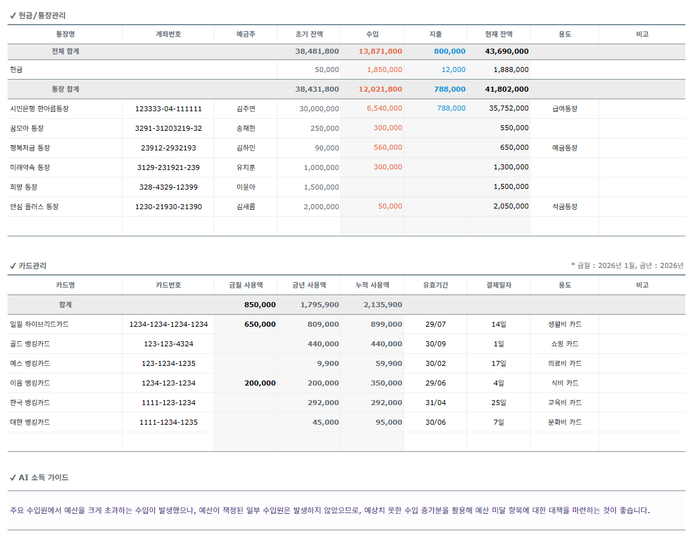Screen dimensions: 693x541
Task: Click the 현금/통장관리 section heading
Action: [37, 15]
